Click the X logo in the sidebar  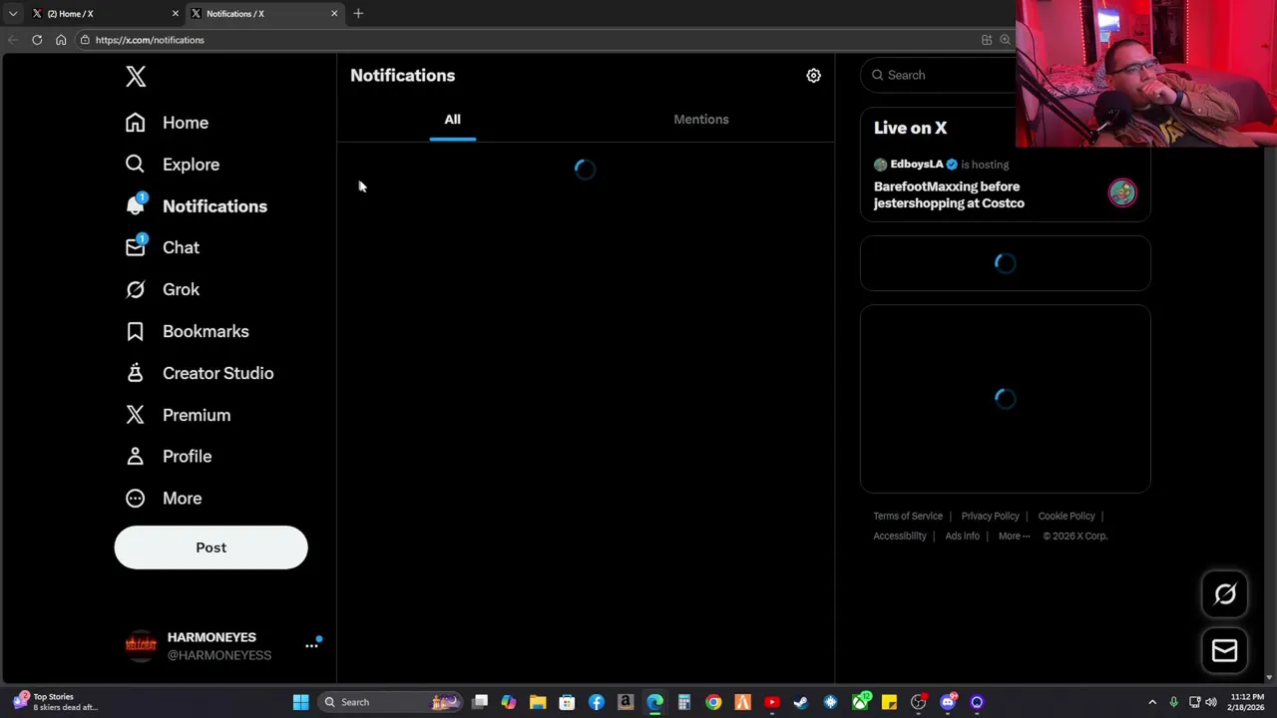(x=136, y=77)
